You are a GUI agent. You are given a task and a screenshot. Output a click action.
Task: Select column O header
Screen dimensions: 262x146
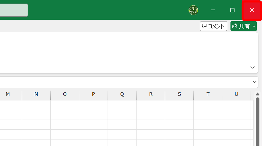coord(65,94)
